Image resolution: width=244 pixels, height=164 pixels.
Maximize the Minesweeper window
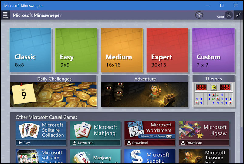(222, 5)
